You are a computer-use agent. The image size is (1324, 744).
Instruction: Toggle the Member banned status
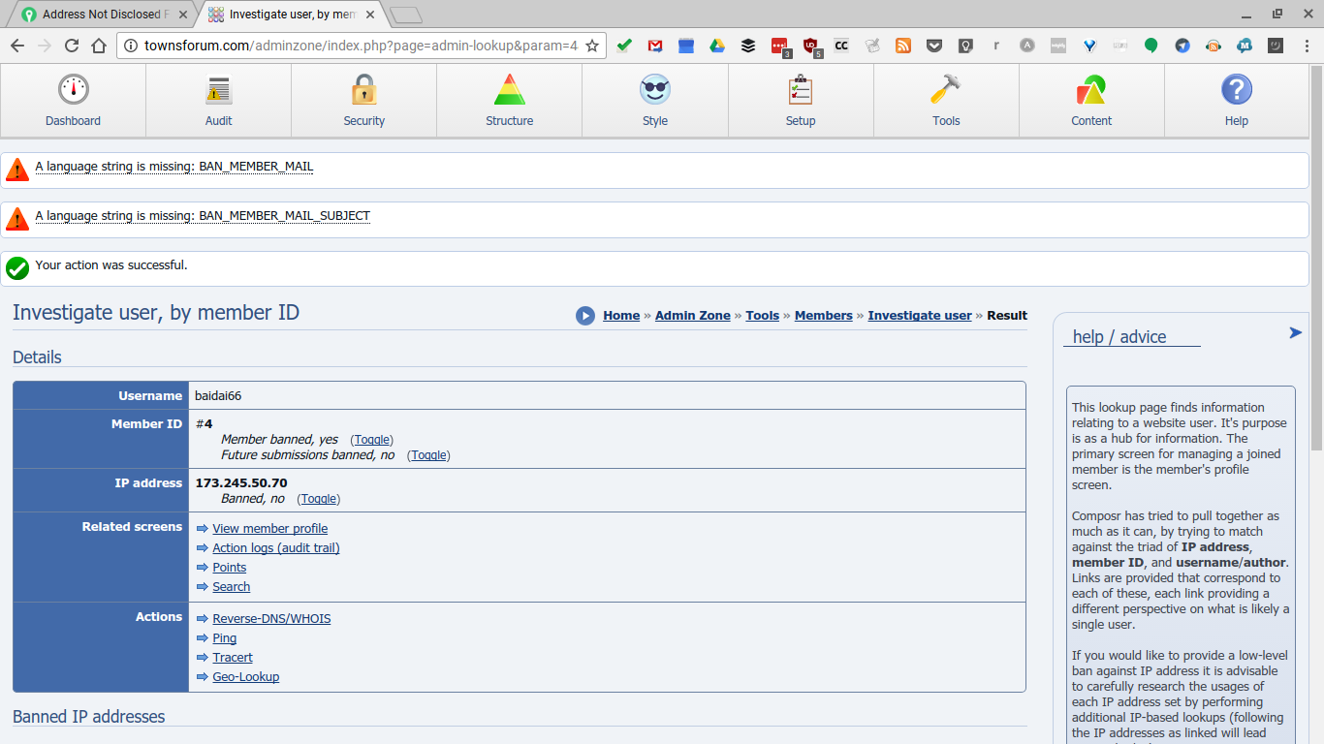371,440
